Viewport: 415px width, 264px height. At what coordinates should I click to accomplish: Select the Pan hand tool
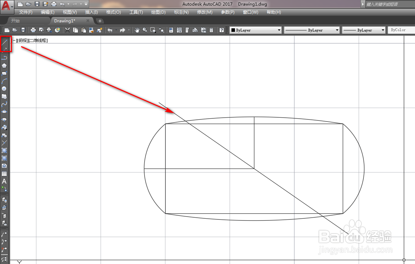[137, 30]
